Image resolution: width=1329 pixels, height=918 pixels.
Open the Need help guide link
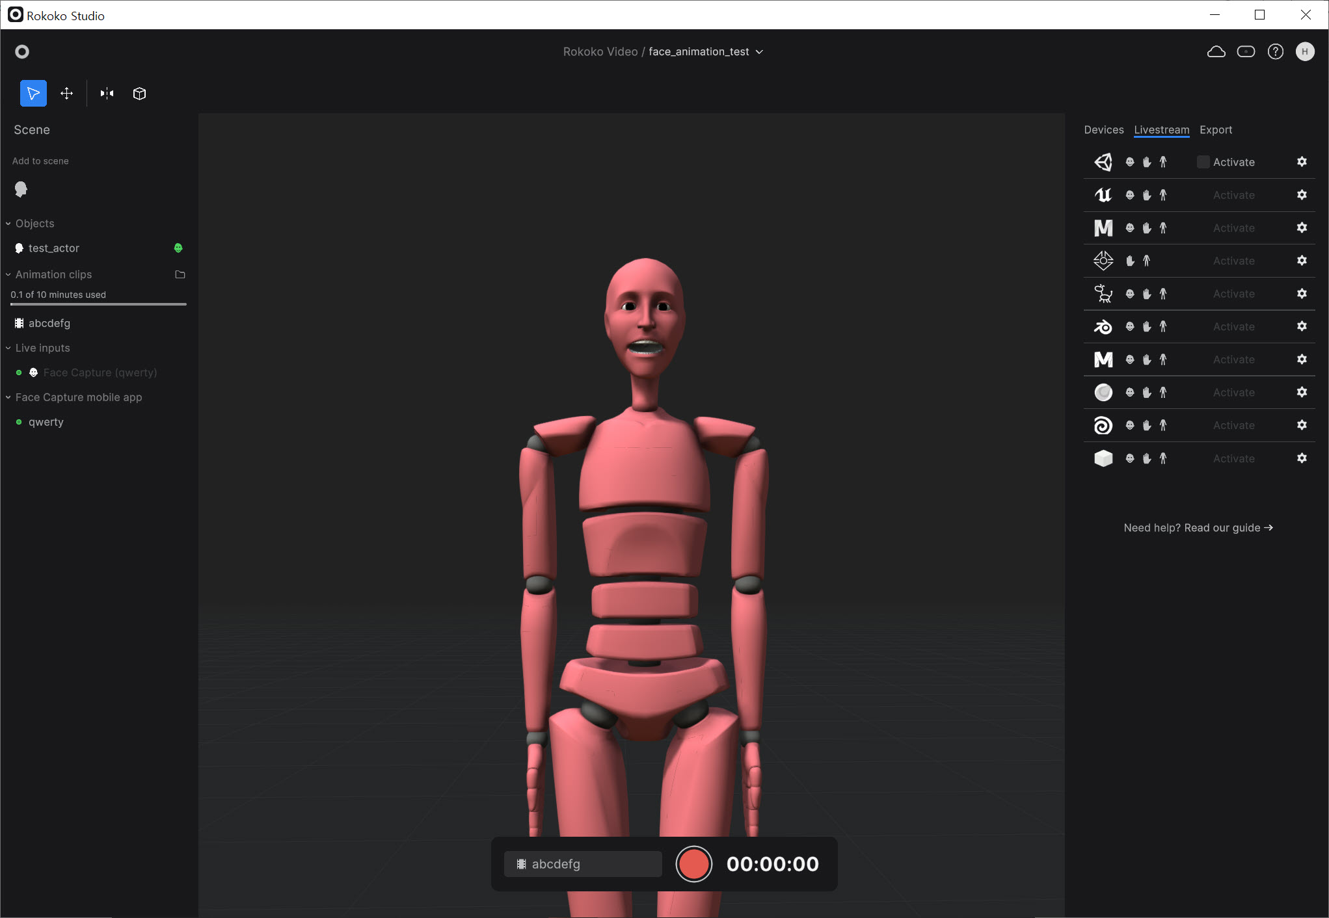click(x=1198, y=528)
